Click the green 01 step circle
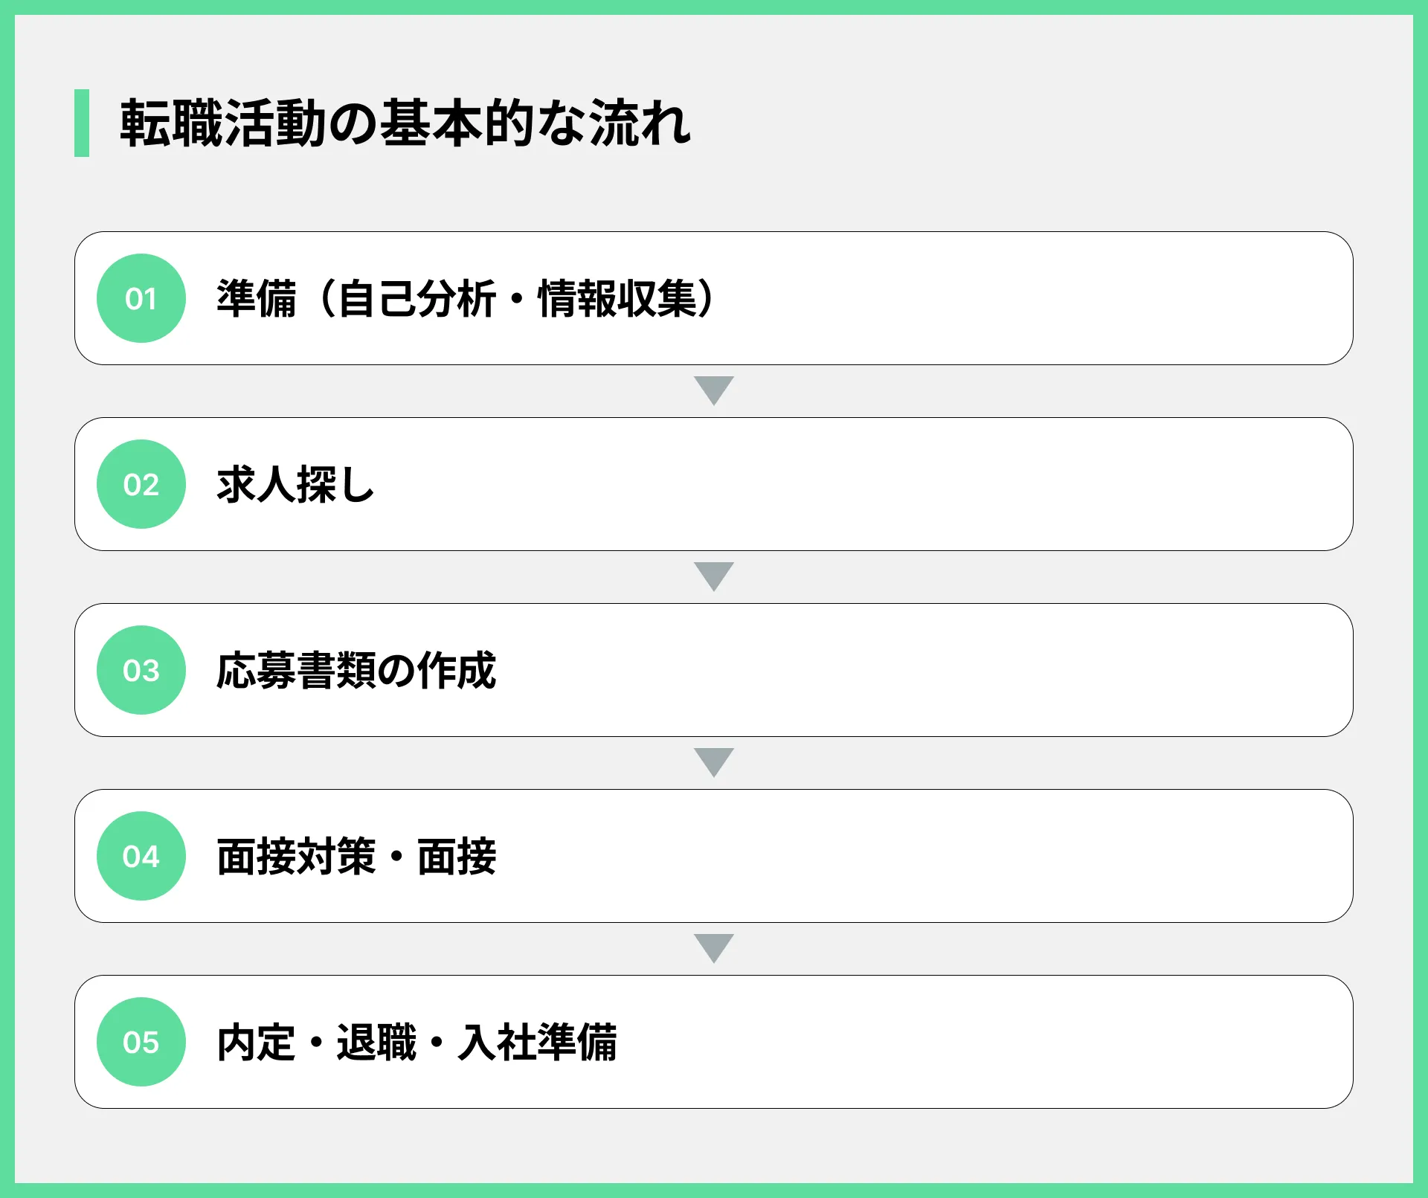Viewport: 1428px width, 1198px height. click(141, 298)
